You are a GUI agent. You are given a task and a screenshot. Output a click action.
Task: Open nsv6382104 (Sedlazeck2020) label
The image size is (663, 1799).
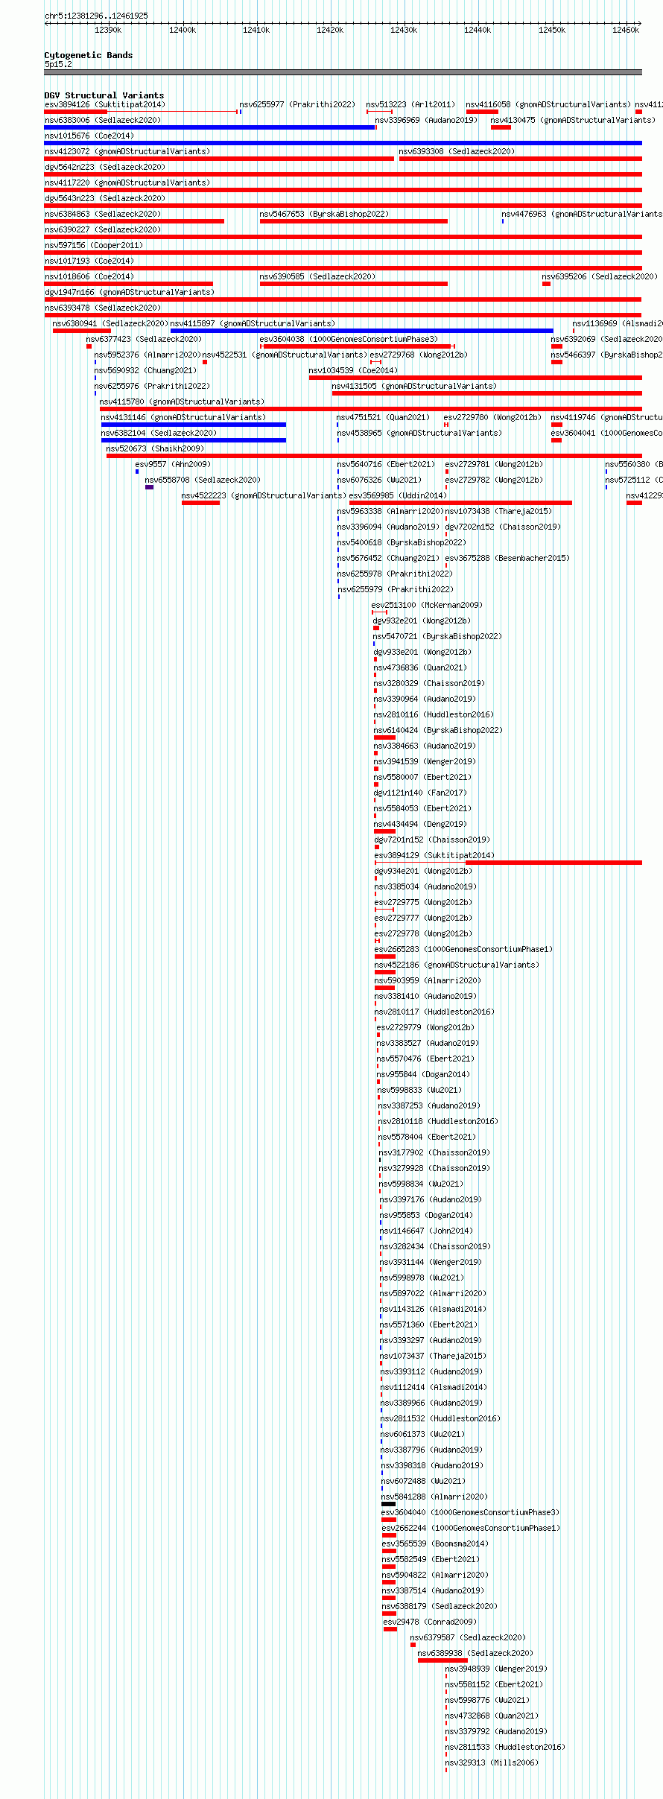159,433
